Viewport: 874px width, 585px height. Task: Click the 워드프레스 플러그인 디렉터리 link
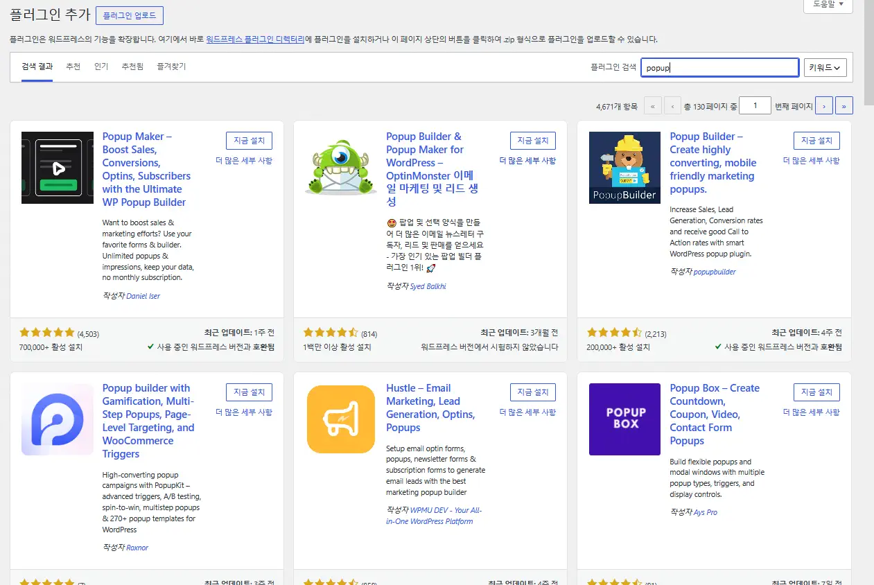coord(255,40)
